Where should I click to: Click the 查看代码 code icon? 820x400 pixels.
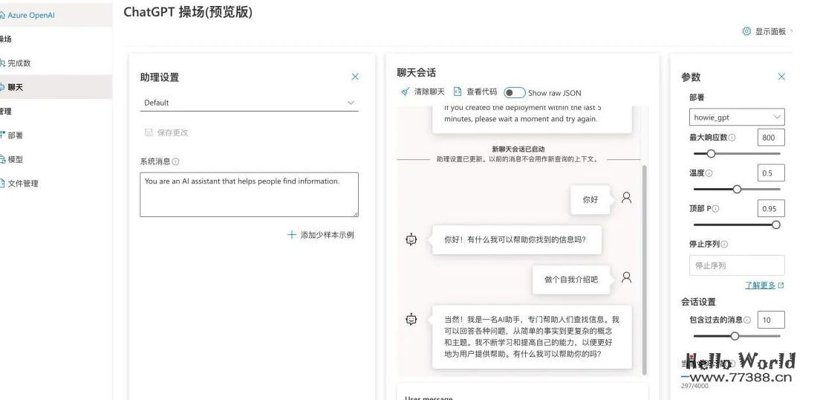coord(457,92)
